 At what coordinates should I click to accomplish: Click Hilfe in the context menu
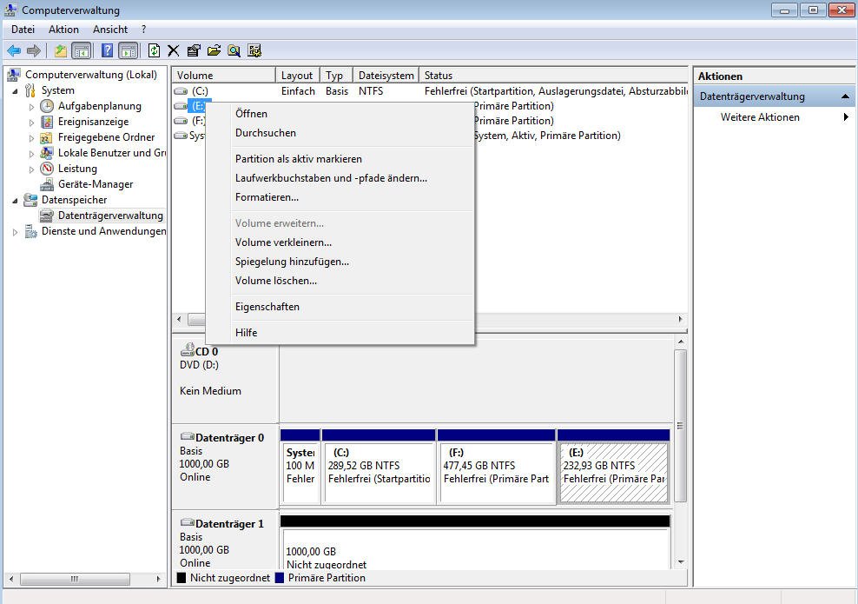click(x=340, y=332)
